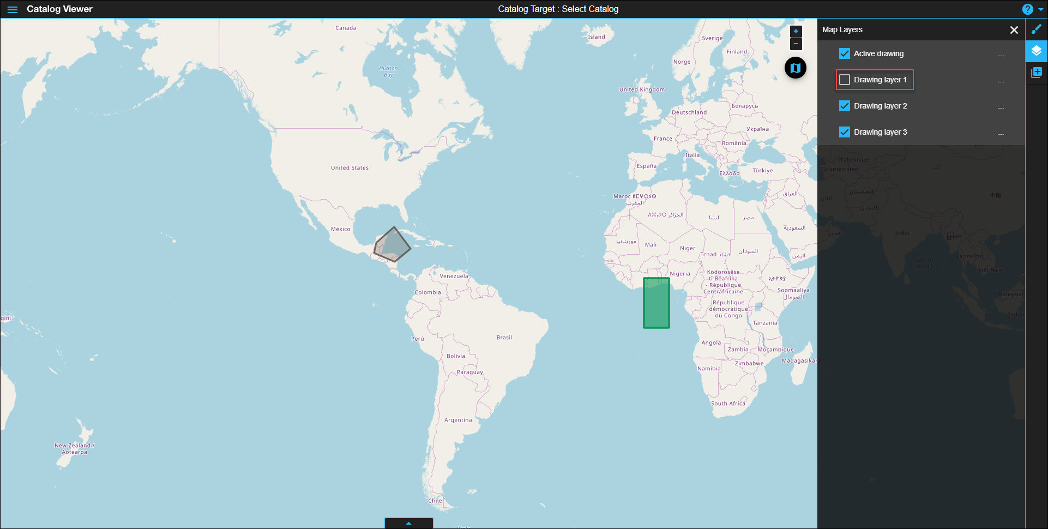The width and height of the screenshot is (1048, 529).
Task: Open the ellipsis menu for Drawing layer 2
Action: (1001, 107)
